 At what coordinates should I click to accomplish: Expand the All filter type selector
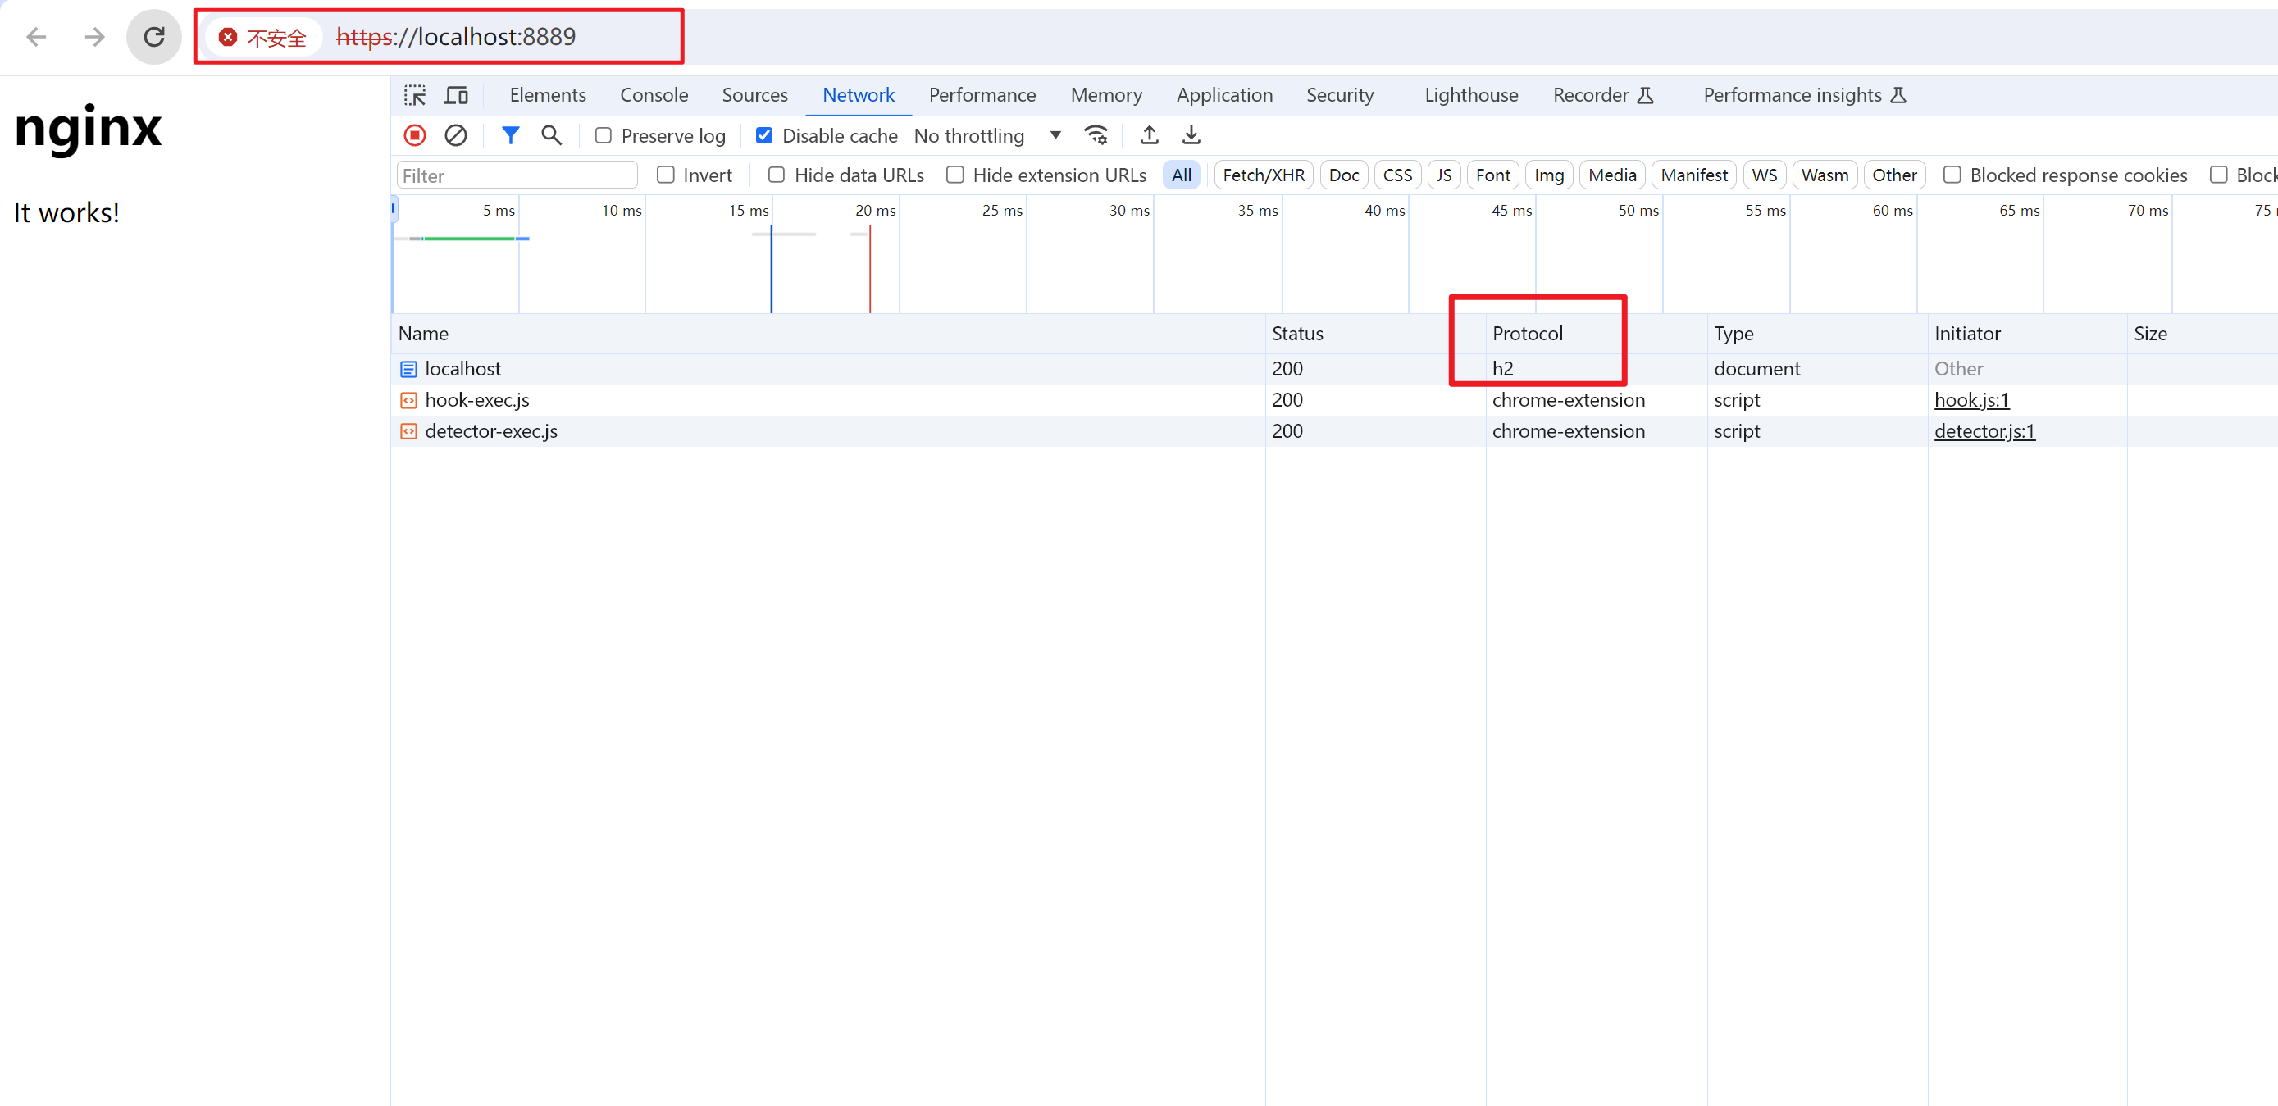pyautogui.click(x=1182, y=175)
